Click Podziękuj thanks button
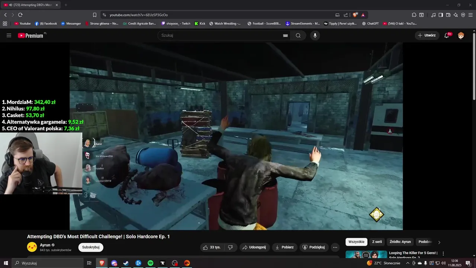Image resolution: width=476 pixels, height=268 pixels. click(x=314, y=247)
